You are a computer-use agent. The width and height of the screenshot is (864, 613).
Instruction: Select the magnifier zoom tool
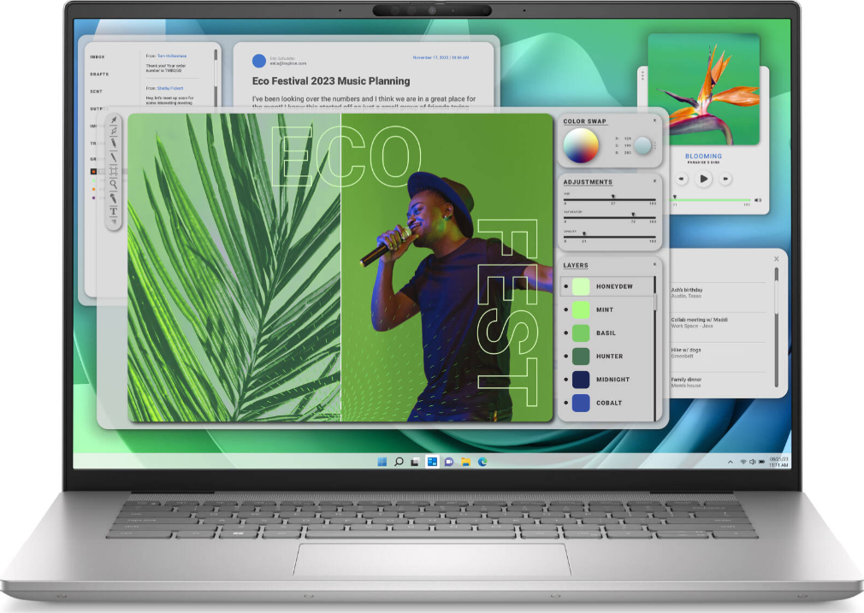[x=113, y=184]
